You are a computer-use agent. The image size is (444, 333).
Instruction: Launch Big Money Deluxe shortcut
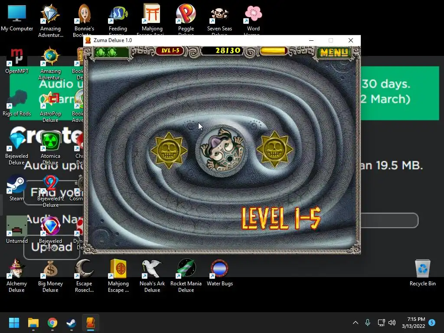(50, 276)
